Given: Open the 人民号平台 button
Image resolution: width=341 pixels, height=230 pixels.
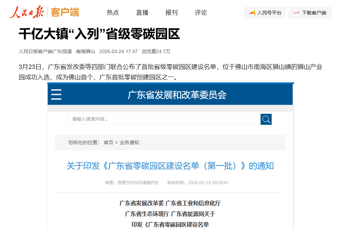Looking at the screenshot, I should coord(265,13).
